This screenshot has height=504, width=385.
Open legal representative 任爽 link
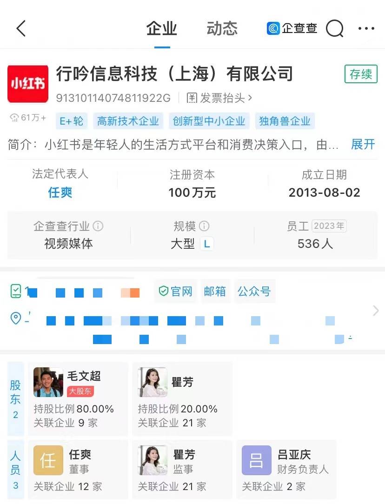pos(60,192)
